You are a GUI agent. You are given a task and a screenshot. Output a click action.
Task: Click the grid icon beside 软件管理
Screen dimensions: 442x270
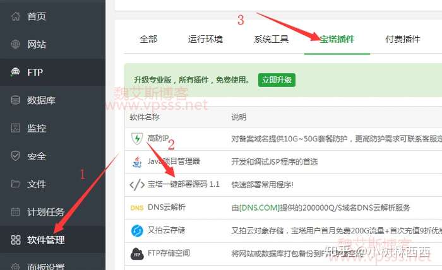(16, 240)
